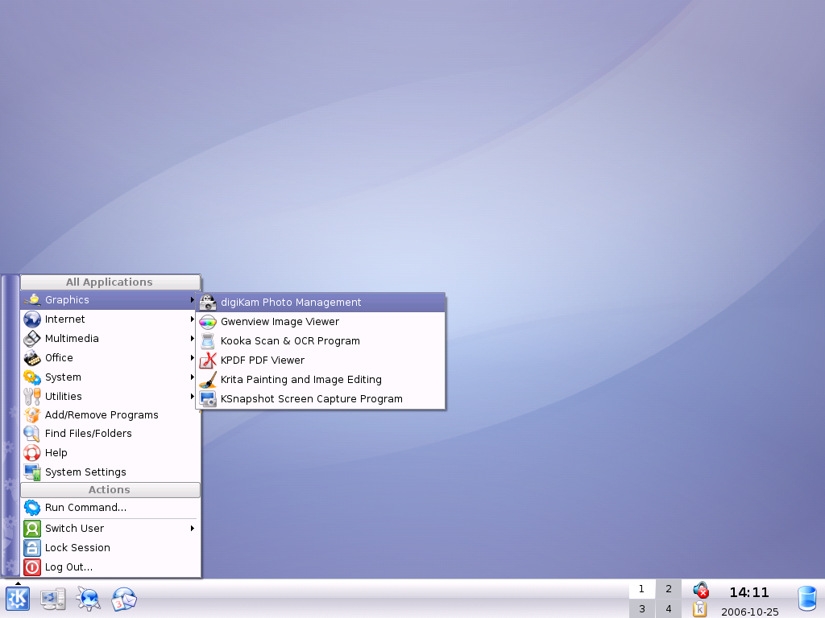Open KPDF PDF Viewer entry
825x618 pixels.
click(x=321, y=360)
